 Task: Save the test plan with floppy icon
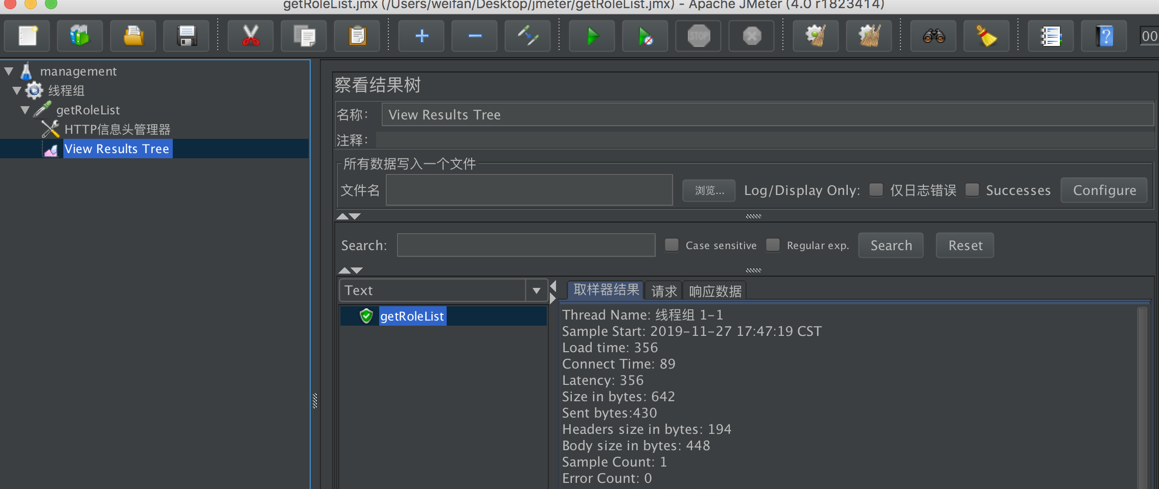(x=187, y=36)
